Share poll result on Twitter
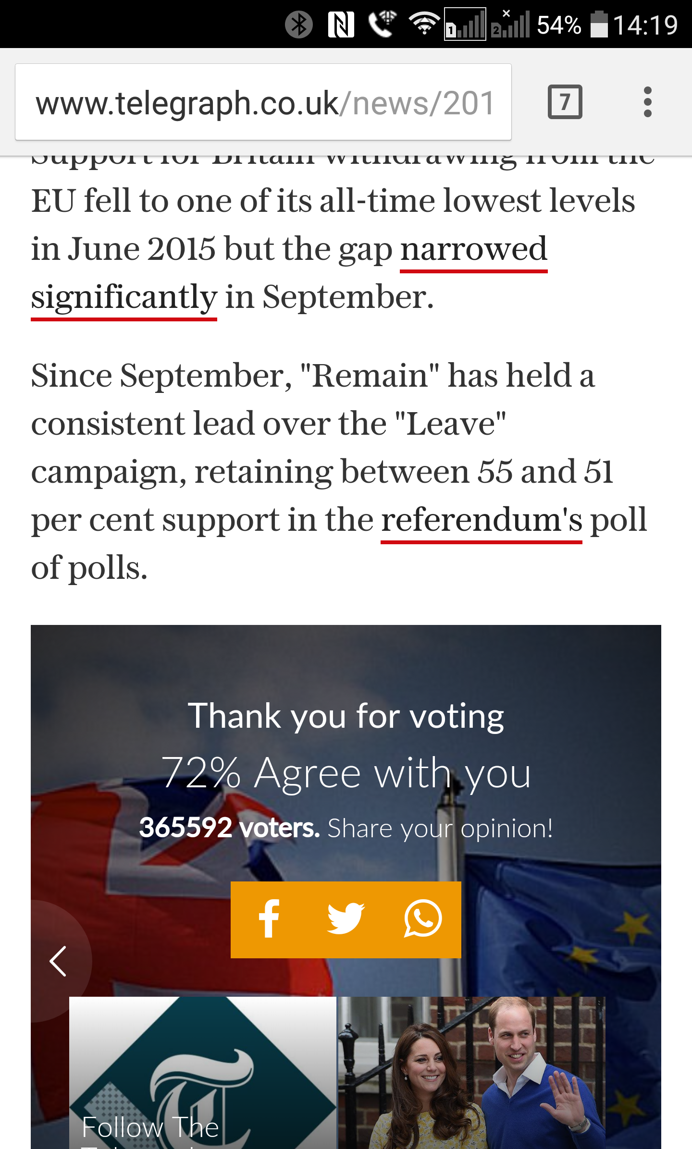The width and height of the screenshot is (692, 1149). (x=346, y=919)
